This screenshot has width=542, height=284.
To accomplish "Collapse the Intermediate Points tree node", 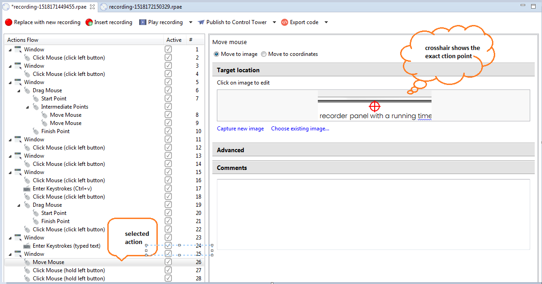I will point(27,107).
